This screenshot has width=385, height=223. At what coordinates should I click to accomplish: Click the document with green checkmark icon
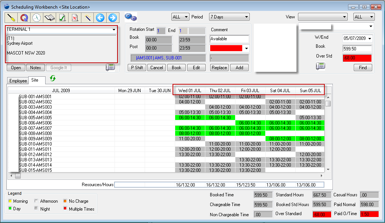(x=62, y=18)
